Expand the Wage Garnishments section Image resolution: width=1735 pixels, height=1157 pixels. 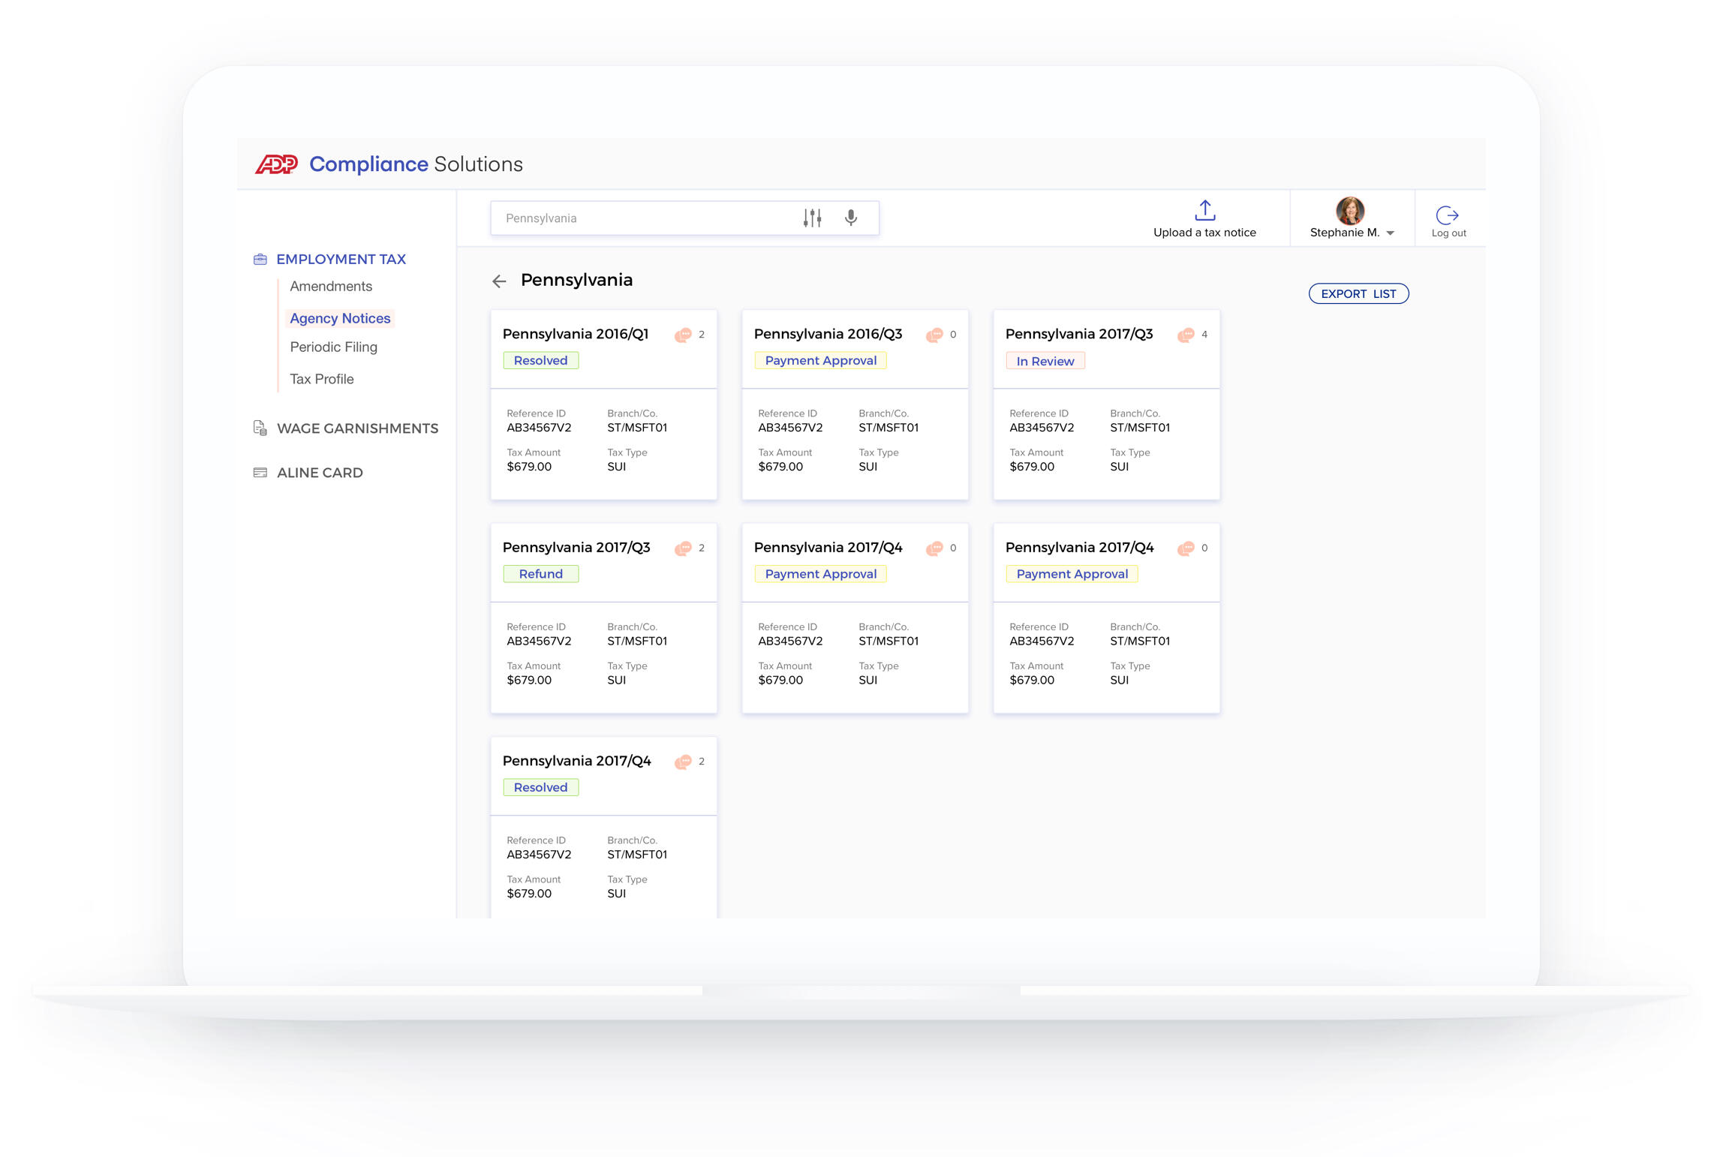tap(356, 428)
